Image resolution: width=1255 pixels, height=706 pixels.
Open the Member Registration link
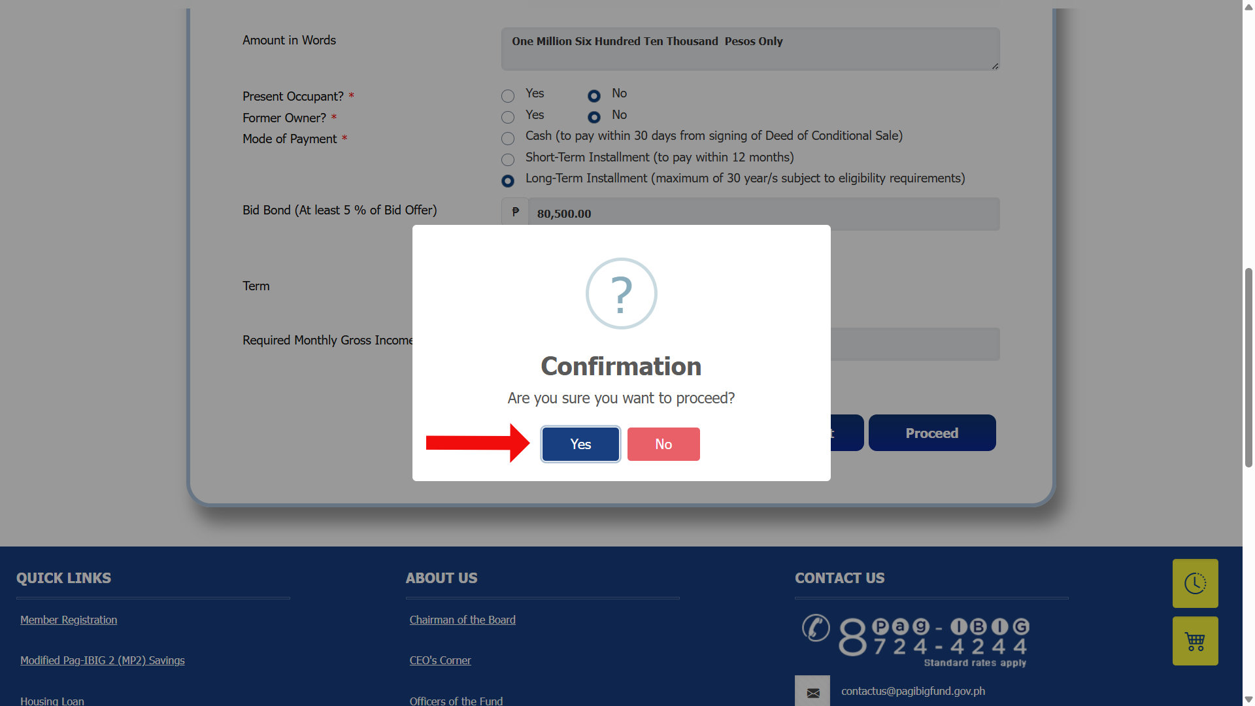pos(69,620)
